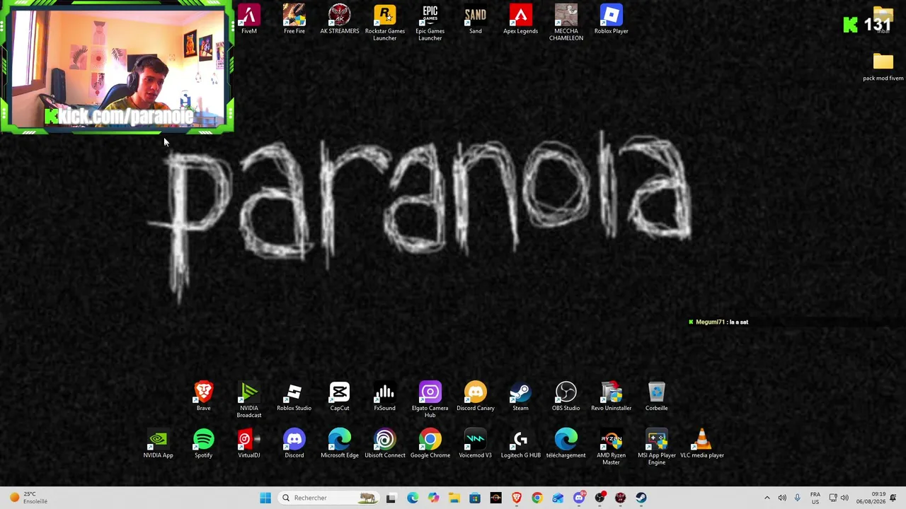This screenshot has height=509, width=906.
Task: Open Microsoft Store from the taskbar
Action: (475, 498)
